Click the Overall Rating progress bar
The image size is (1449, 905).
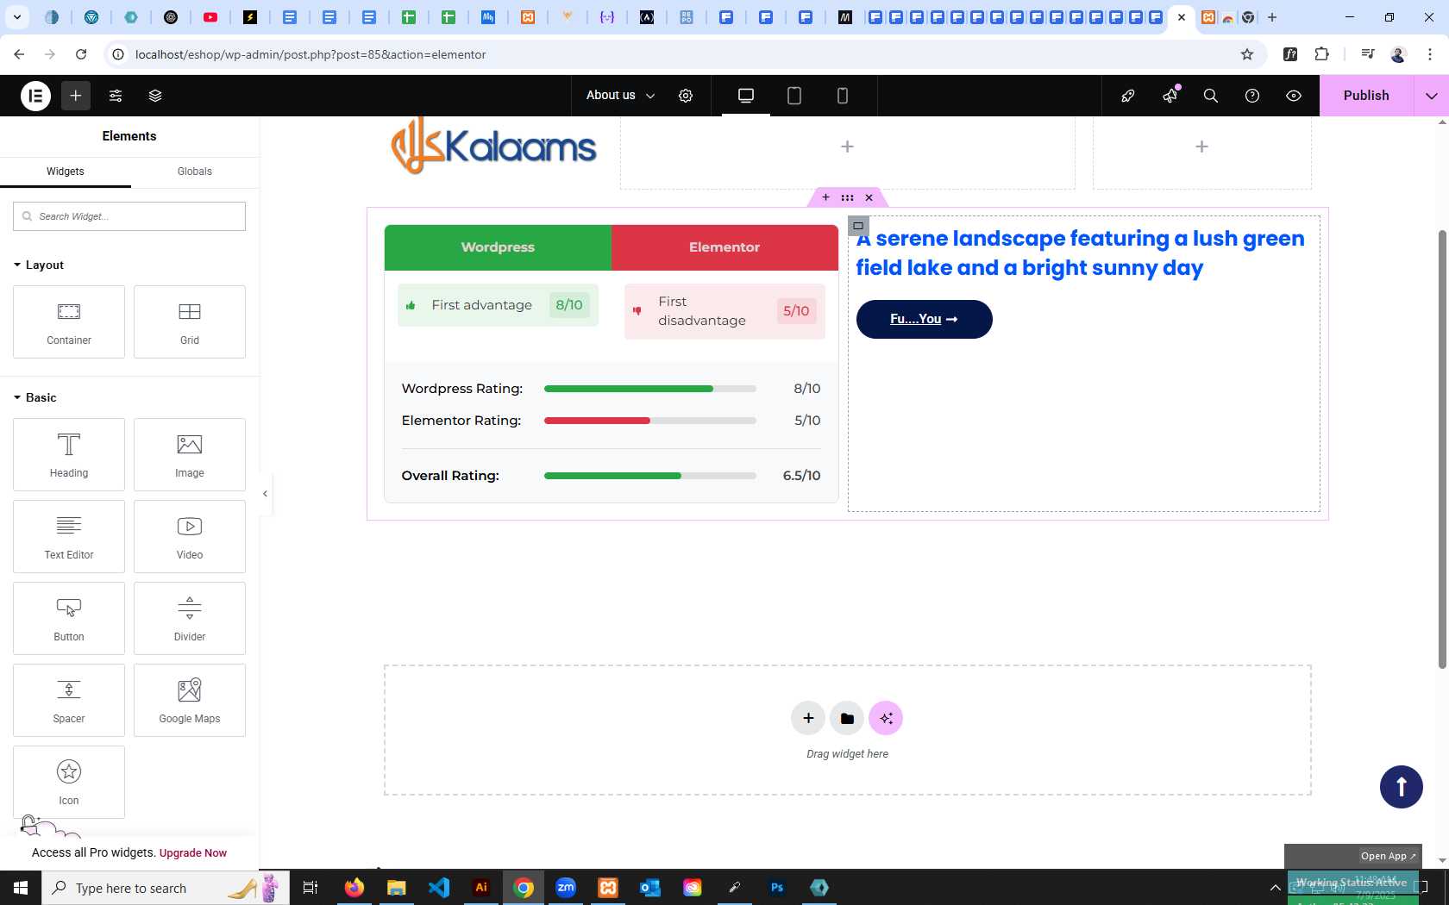point(650,476)
